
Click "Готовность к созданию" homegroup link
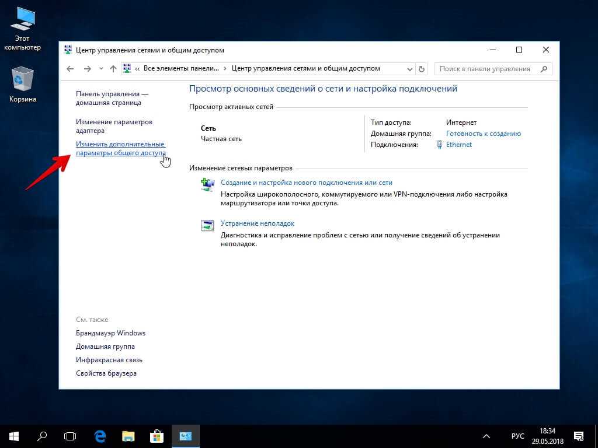(x=483, y=134)
